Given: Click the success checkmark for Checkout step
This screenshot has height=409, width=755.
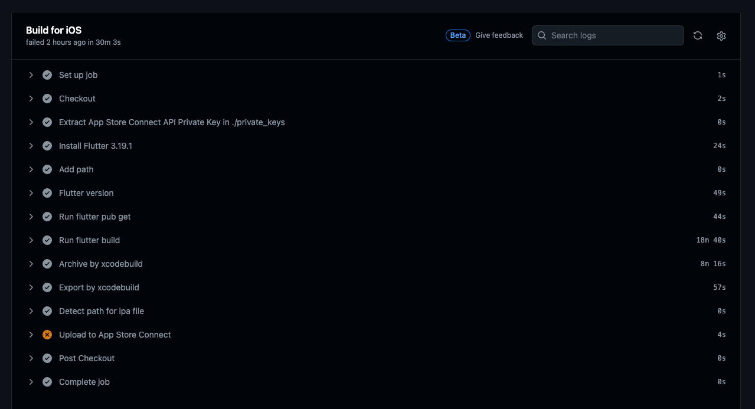Looking at the screenshot, I should point(47,99).
